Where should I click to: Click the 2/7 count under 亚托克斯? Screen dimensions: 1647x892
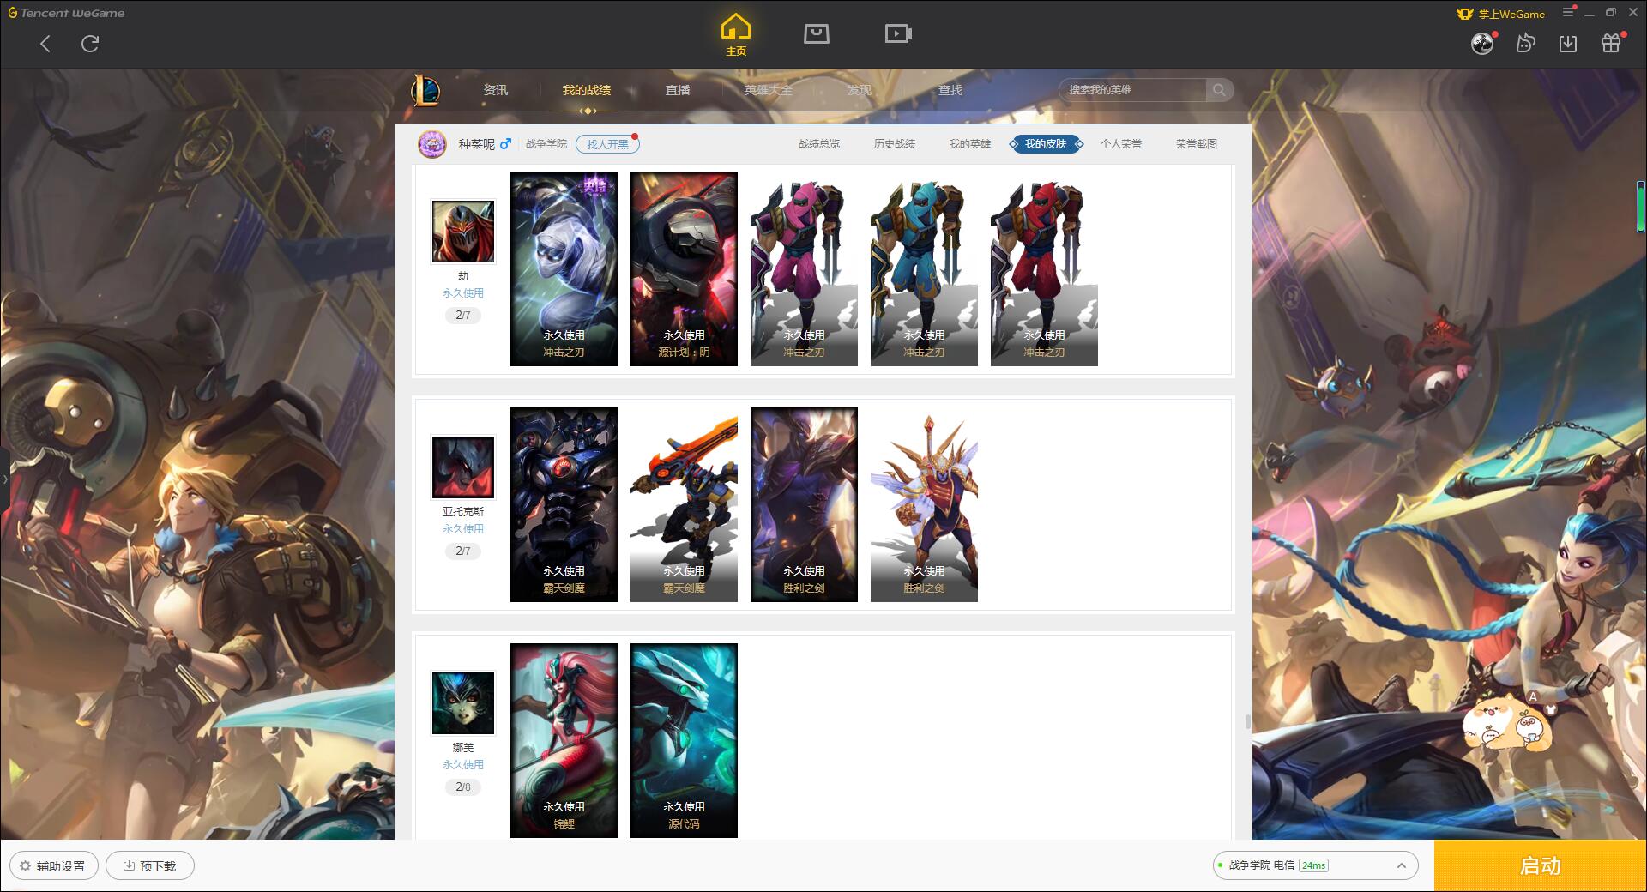[463, 551]
